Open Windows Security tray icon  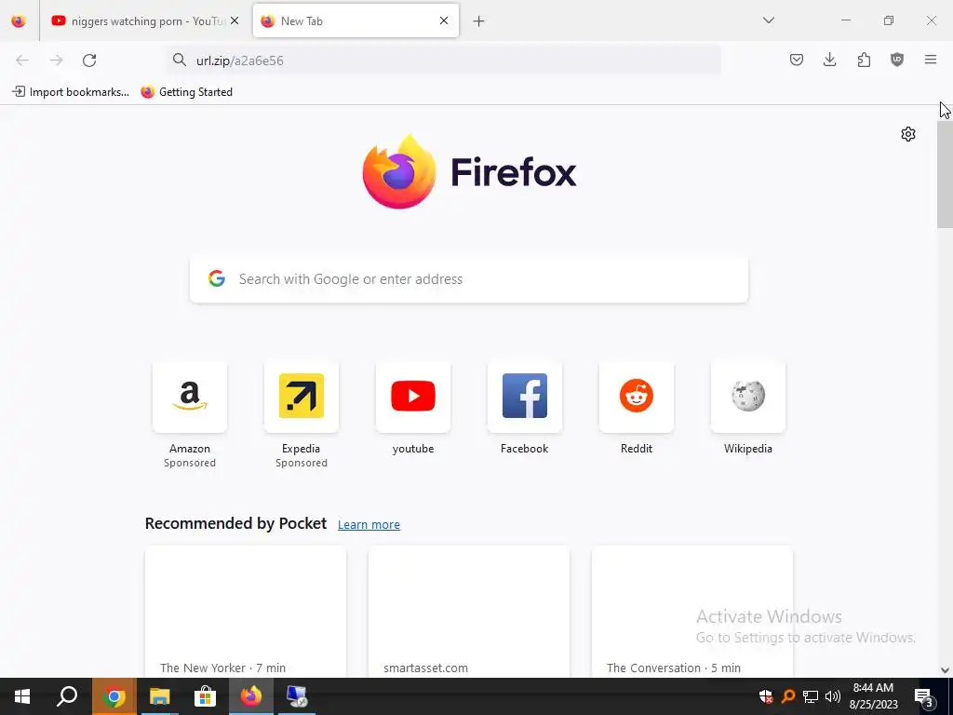click(x=766, y=696)
